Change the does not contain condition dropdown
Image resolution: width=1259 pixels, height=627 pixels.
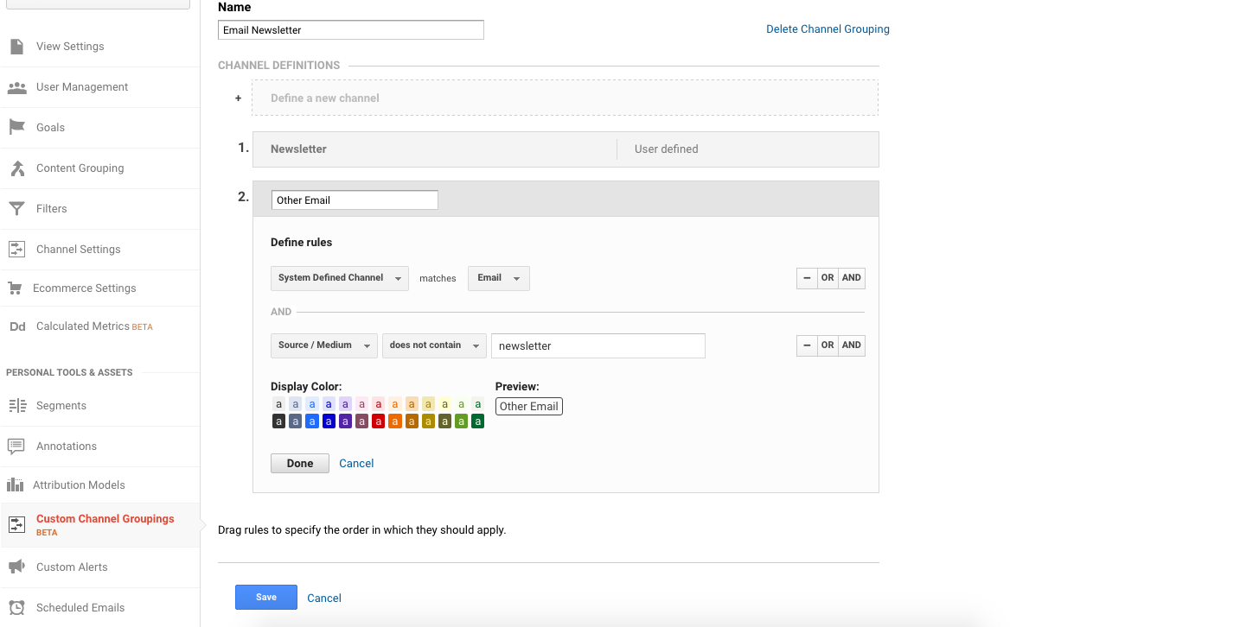(x=434, y=345)
